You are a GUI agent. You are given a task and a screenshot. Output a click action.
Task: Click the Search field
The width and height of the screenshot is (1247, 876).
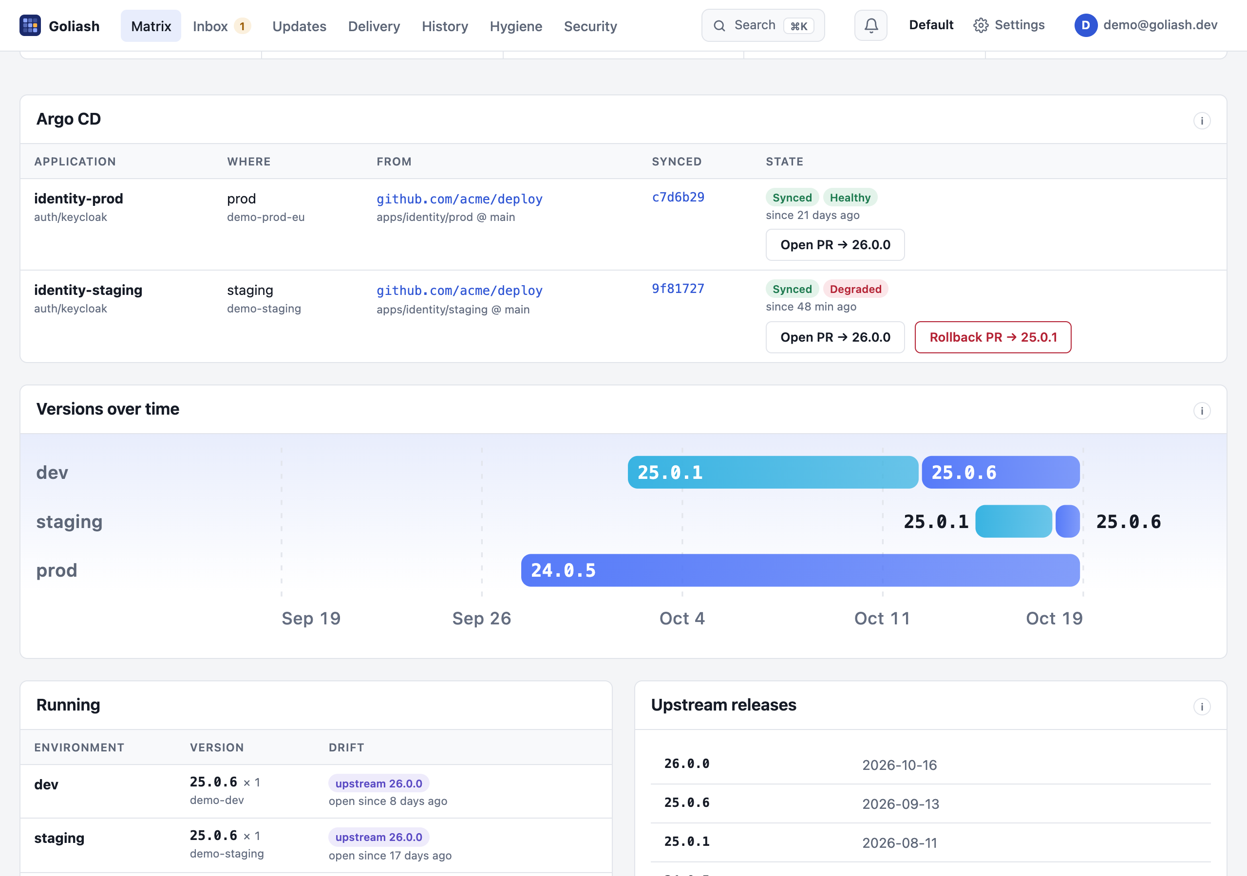tap(762, 25)
